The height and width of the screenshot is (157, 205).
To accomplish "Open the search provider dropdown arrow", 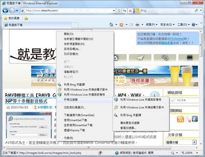I will (x=201, y=10).
